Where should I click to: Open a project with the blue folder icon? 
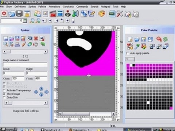12,13
